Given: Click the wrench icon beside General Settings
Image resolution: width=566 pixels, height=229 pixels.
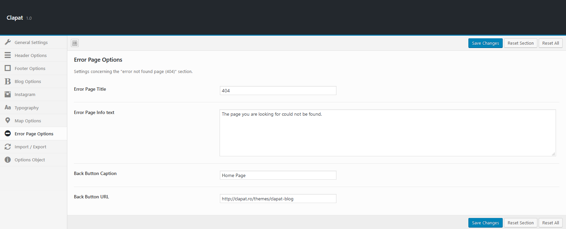Looking at the screenshot, I should point(8,42).
